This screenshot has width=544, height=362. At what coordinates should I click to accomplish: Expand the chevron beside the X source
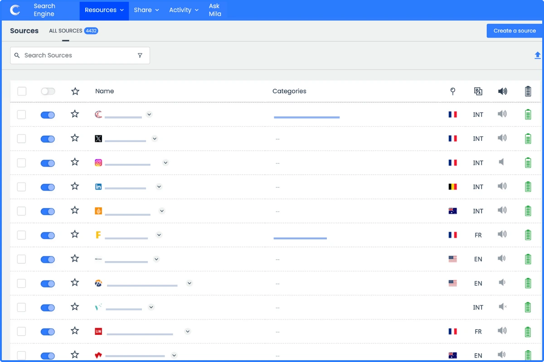[155, 138]
